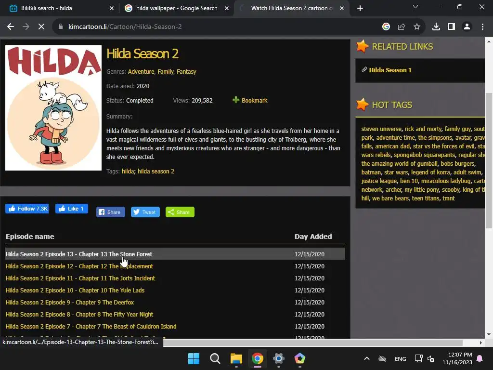Open the teen titans hot tag
The height and width of the screenshot is (370, 493).
(426, 198)
